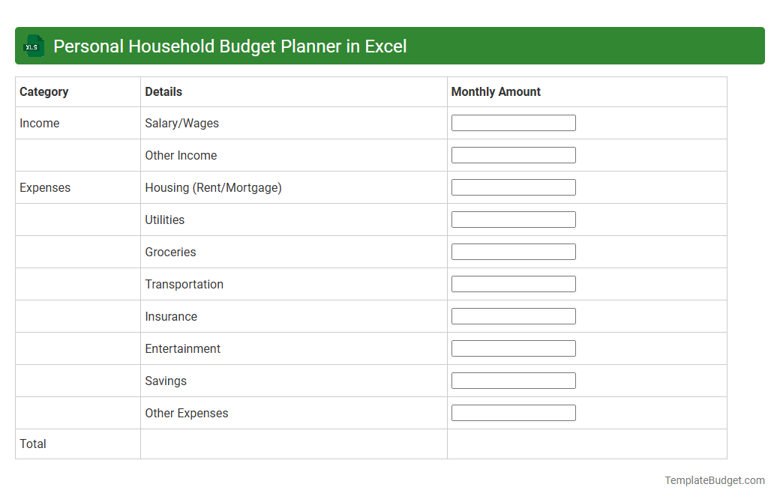Enter the Housing (Rent/Mortgage) amount field

513,187
